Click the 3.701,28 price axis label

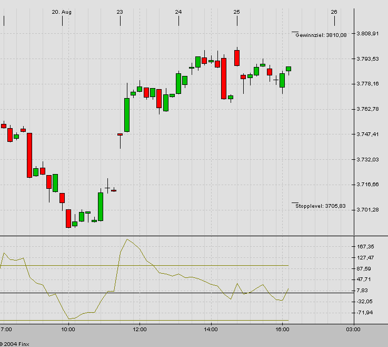[x=367, y=210]
